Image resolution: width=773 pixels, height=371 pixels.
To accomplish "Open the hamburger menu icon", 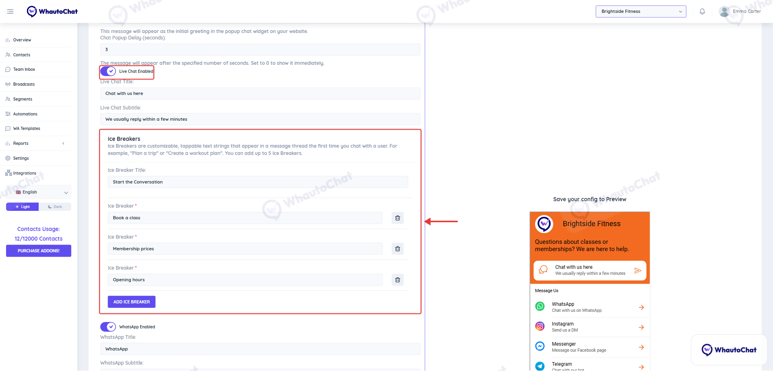I will tap(10, 11).
